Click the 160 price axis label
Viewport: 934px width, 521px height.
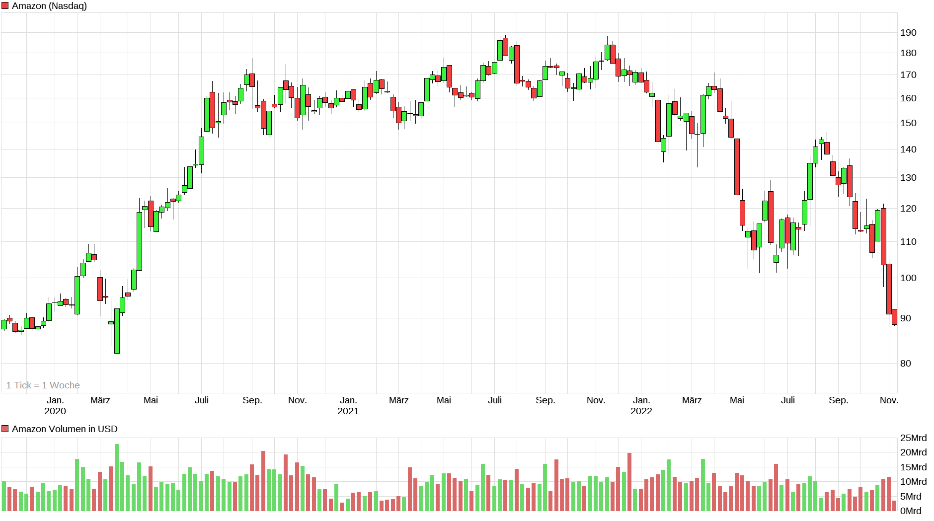(x=908, y=98)
